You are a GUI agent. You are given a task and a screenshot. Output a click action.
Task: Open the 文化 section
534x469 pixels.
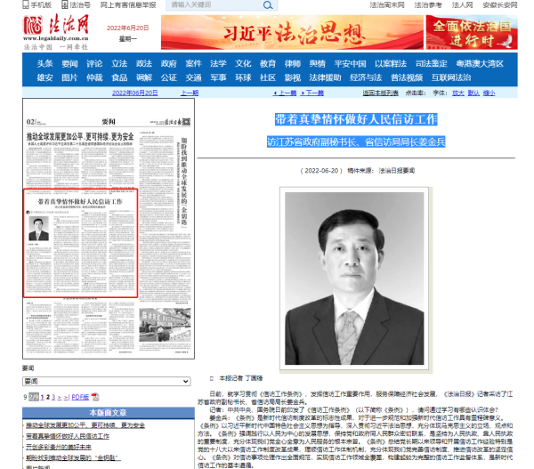pos(243,64)
